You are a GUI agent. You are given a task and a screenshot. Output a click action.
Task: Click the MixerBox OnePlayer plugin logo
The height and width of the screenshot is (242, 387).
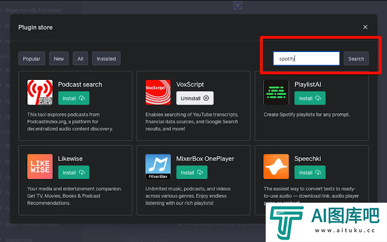[158, 166]
